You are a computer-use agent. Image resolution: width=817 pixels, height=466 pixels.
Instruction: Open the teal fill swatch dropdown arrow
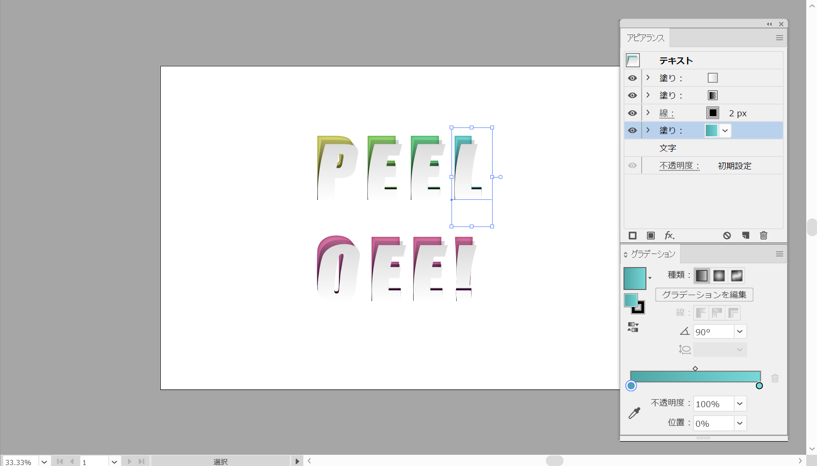point(725,131)
